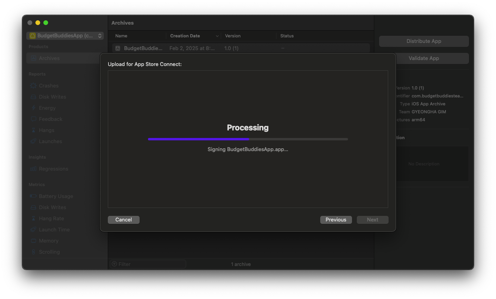496x299 pixels.
Task: Click the Scrolling icon in Metrics
Action: [33, 252]
